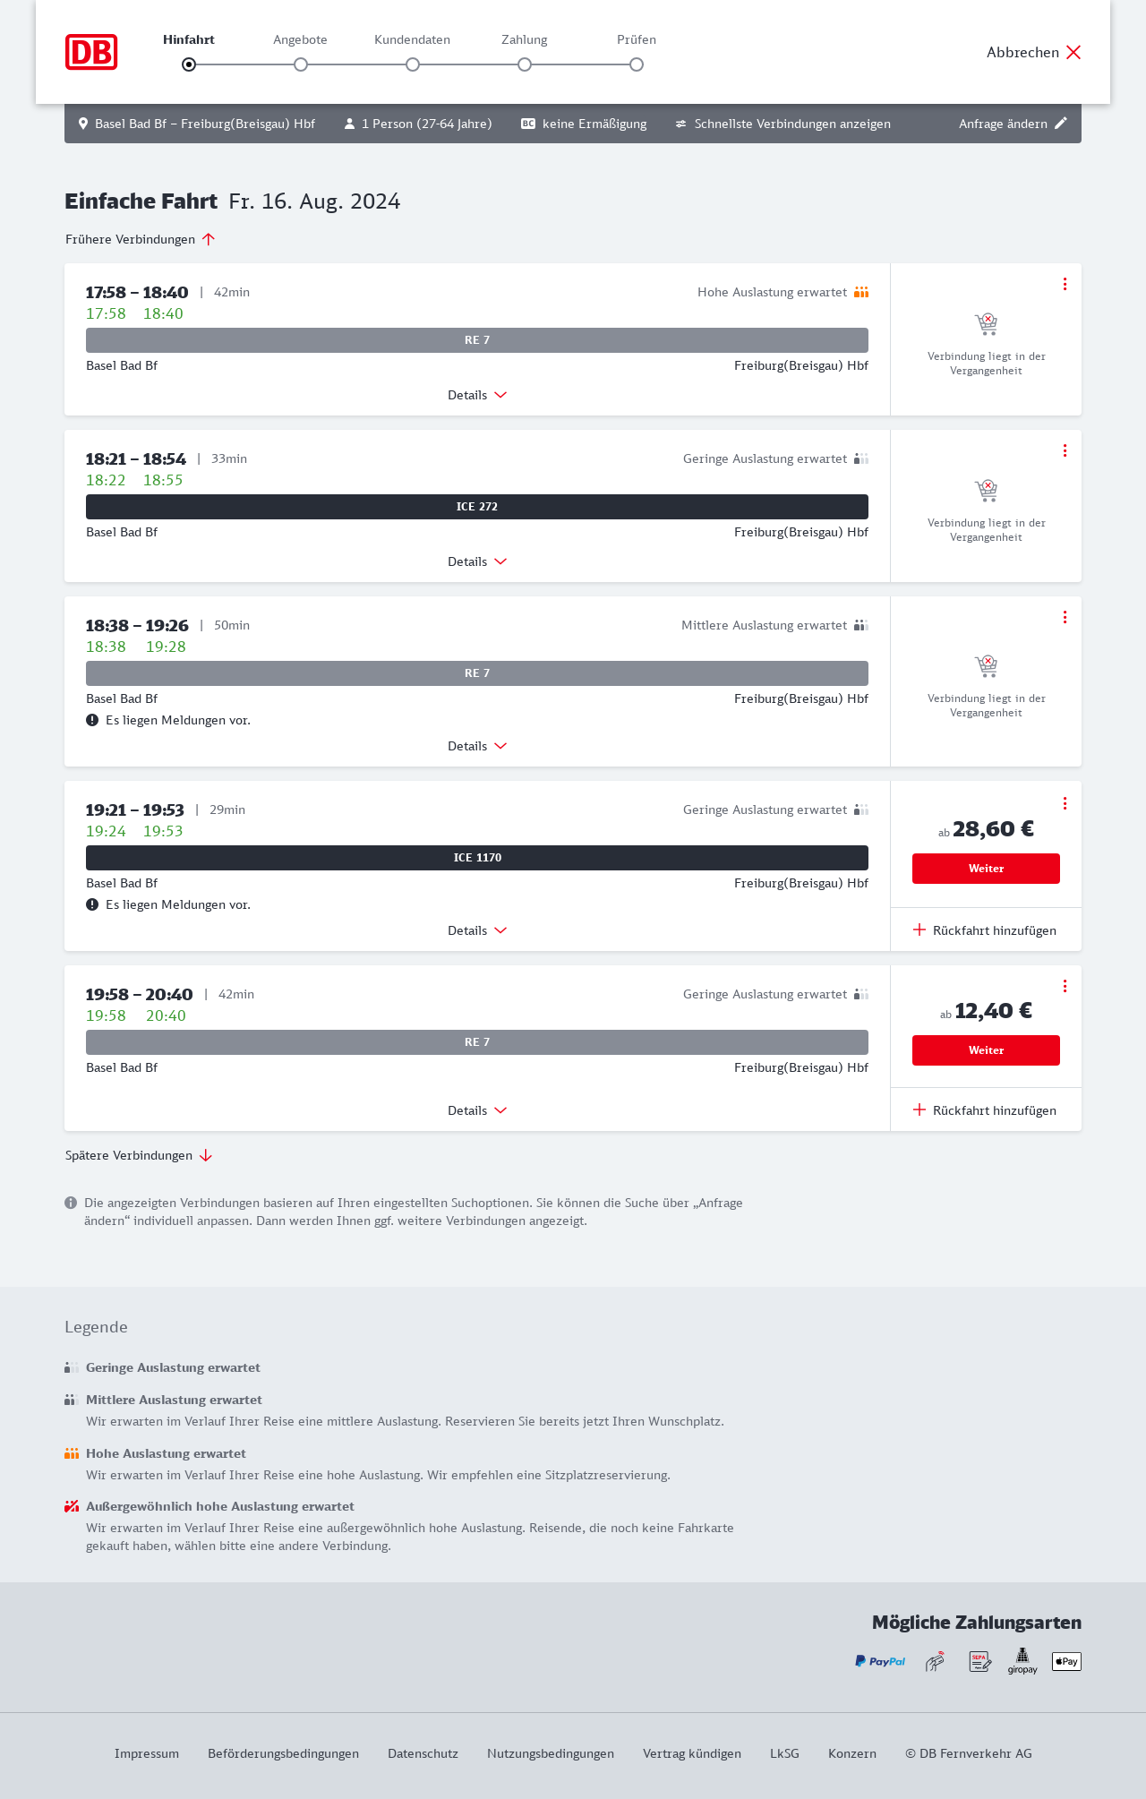Screen dimensions: 1146x1799
Task: Click the message warning icon on ICE 1170
Action: [92, 904]
